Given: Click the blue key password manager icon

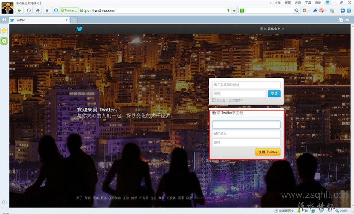Looking at the screenshot, I should (x=315, y=10).
